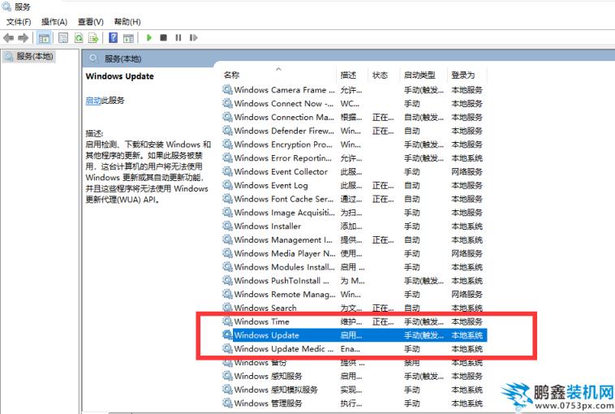Click 本地系统 login cell of Windows Update Medic
Screen dimensions: 615x414
point(467,349)
